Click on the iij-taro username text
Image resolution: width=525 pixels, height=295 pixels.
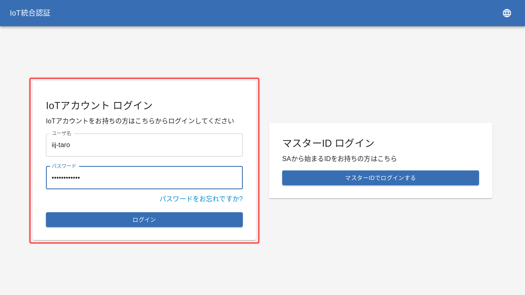(x=61, y=145)
